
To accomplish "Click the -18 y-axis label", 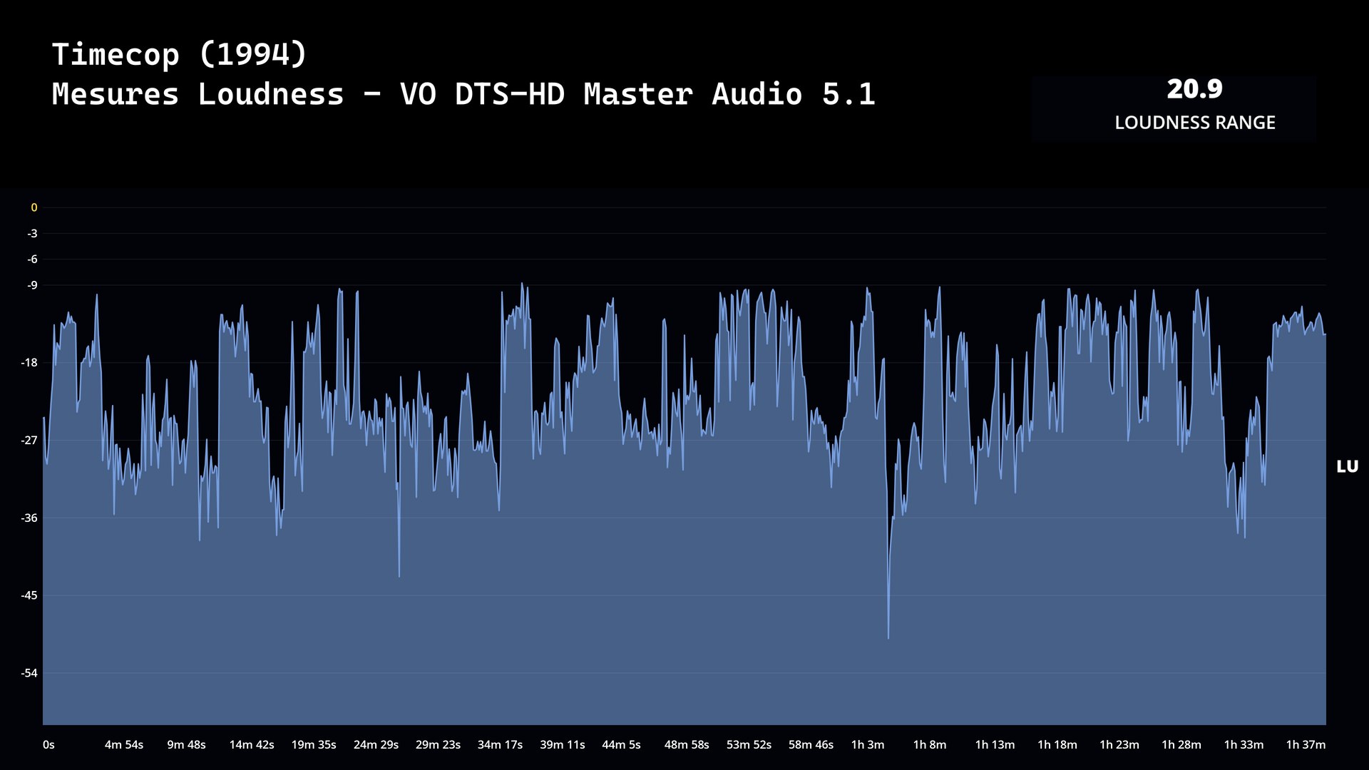I will [x=29, y=363].
